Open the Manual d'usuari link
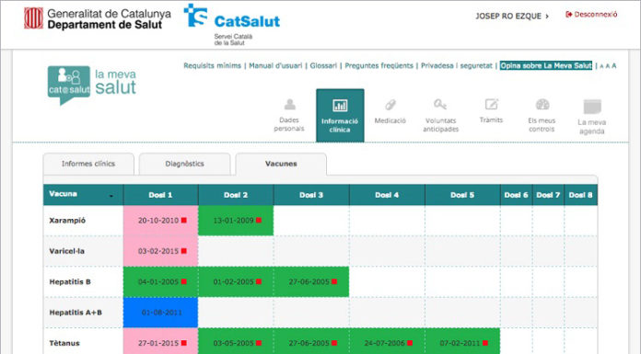Viewport: 641px width, 354px height. [275, 65]
